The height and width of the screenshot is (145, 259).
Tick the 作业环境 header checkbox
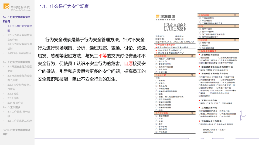click(x=235, y=40)
